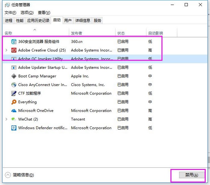
Task: Click the CTF 加载程序 pen icon
Action: click(x=14, y=93)
